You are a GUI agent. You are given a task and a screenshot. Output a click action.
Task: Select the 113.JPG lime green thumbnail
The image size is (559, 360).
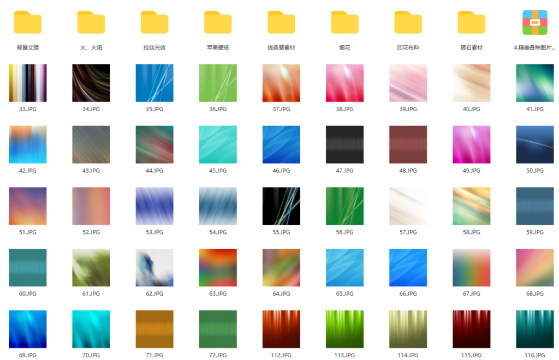pyautogui.click(x=344, y=329)
